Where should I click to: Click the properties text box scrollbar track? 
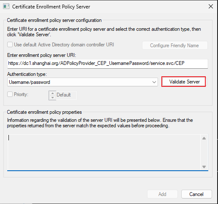click(x=204, y=153)
